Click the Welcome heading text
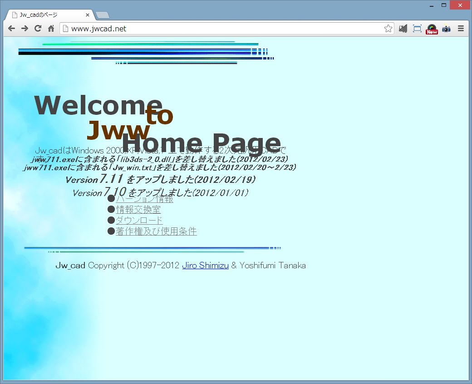 tap(98, 105)
